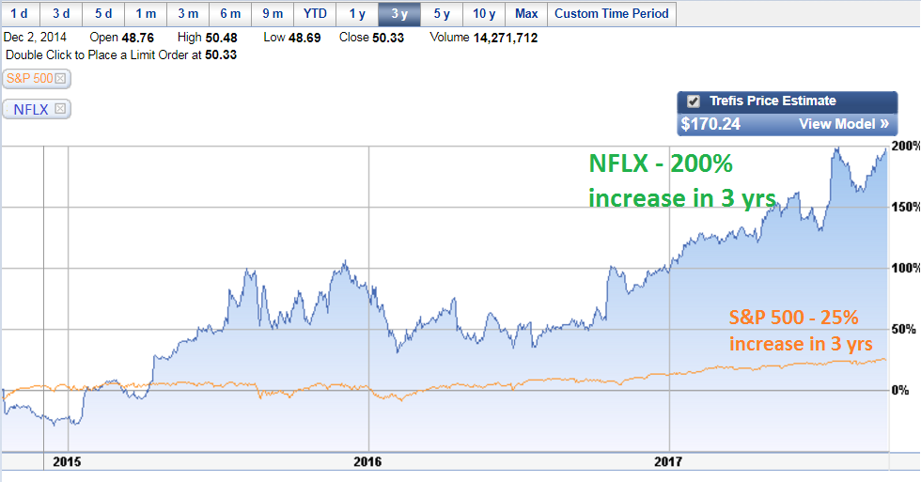Click the Dec 2, 2014 date
921x482 pixels.
tap(35, 38)
